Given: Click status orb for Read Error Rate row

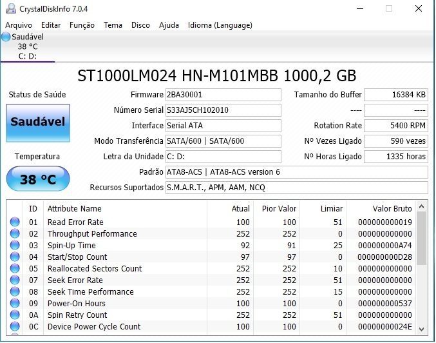Looking at the screenshot, I should point(15,222).
